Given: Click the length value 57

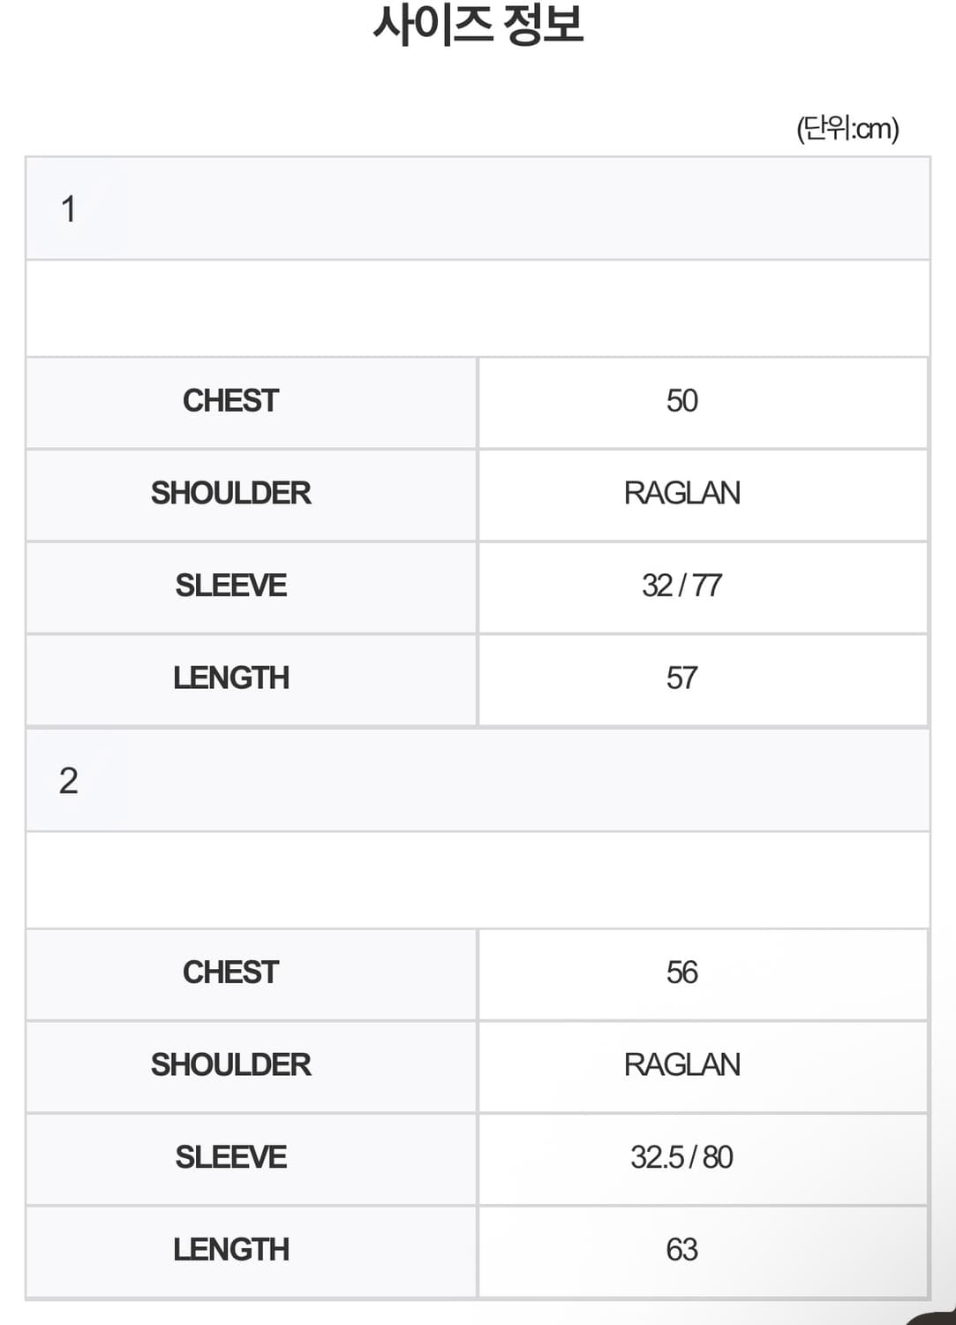Looking at the screenshot, I should [x=682, y=678].
